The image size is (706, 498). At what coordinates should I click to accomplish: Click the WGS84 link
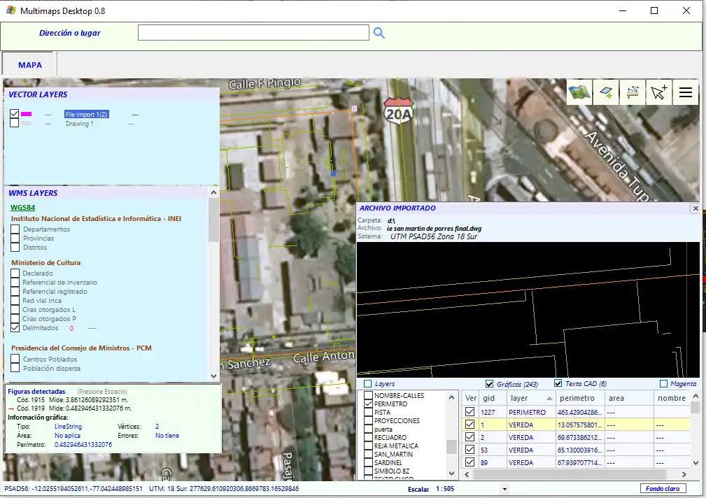pos(22,207)
